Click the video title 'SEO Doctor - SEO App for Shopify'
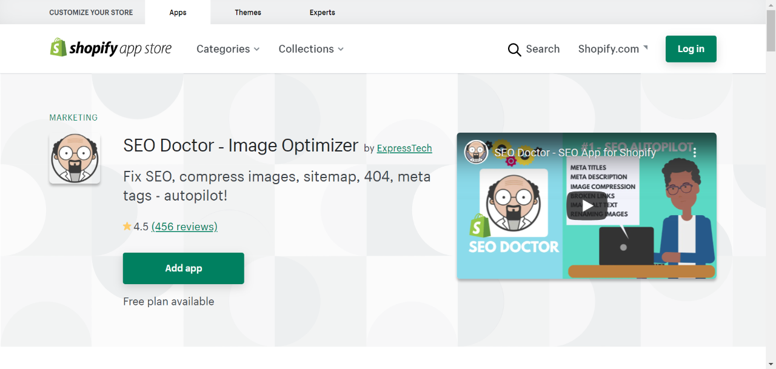The image size is (776, 369). tap(575, 152)
